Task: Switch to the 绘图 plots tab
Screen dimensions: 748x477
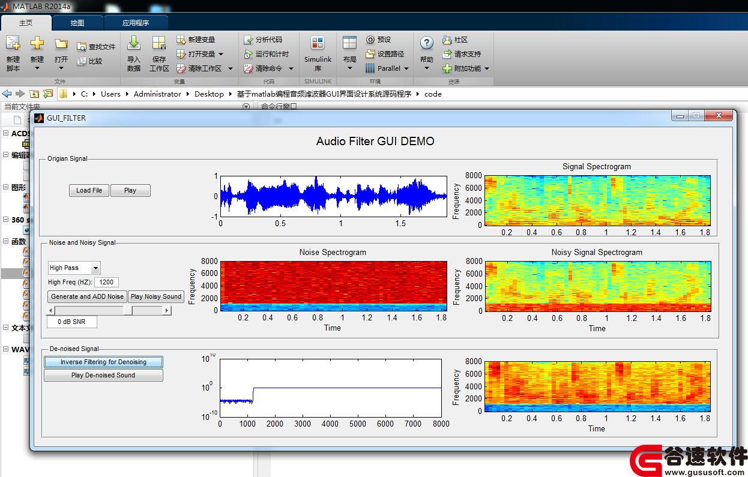Action: click(x=77, y=23)
